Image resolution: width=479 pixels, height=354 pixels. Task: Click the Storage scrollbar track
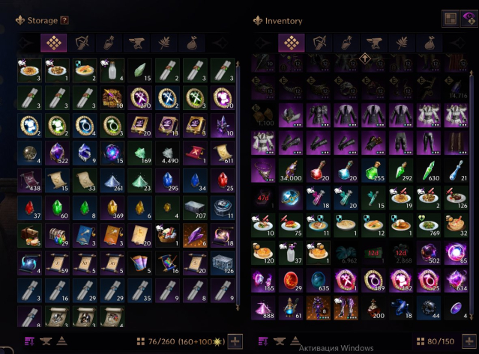[238, 186]
